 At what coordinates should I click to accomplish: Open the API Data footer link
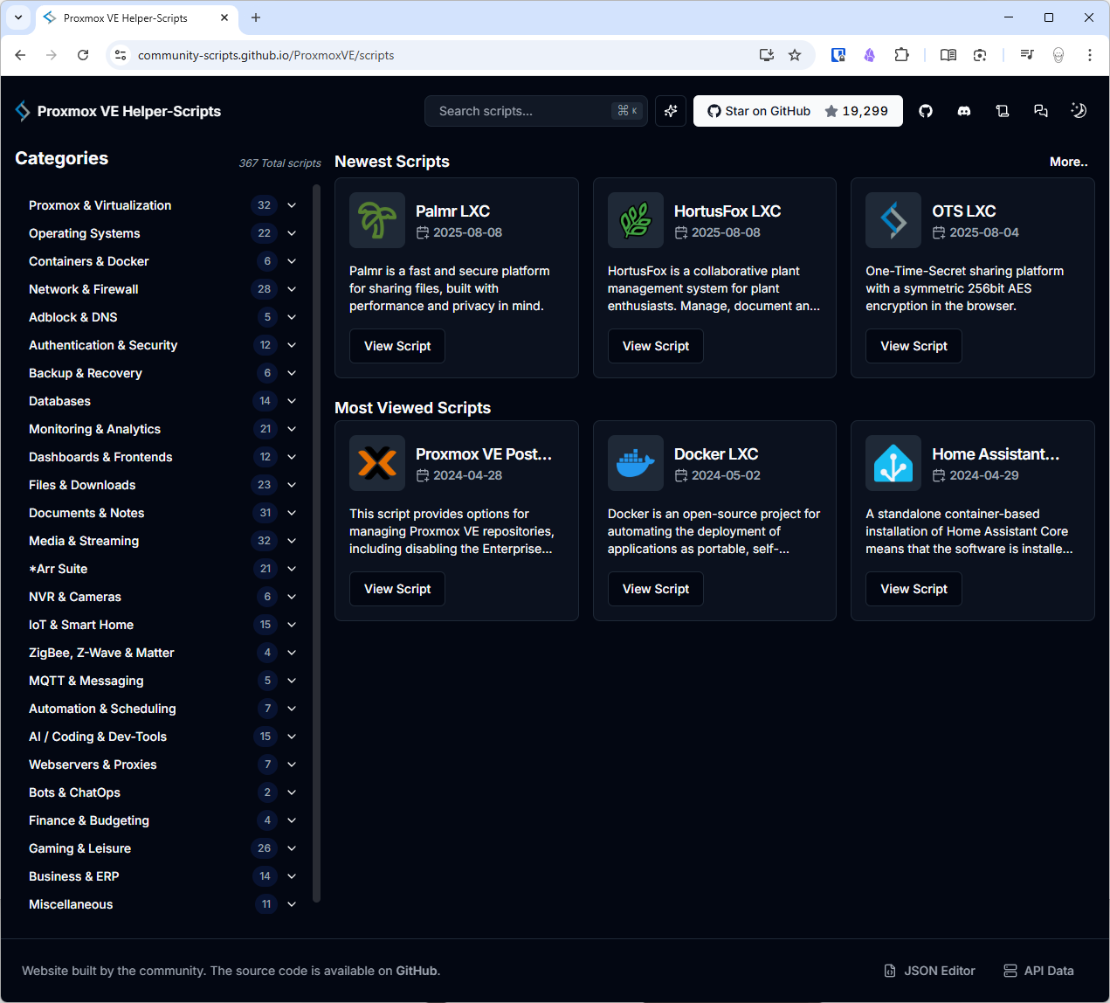(1038, 971)
